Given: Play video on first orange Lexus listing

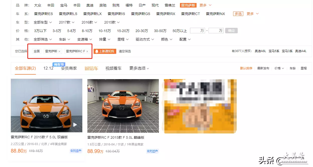Looking at the screenshot, I should click(75, 124).
